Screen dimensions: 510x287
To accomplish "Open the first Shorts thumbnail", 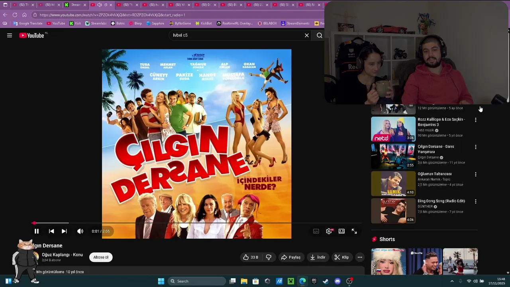I will coord(388,261).
